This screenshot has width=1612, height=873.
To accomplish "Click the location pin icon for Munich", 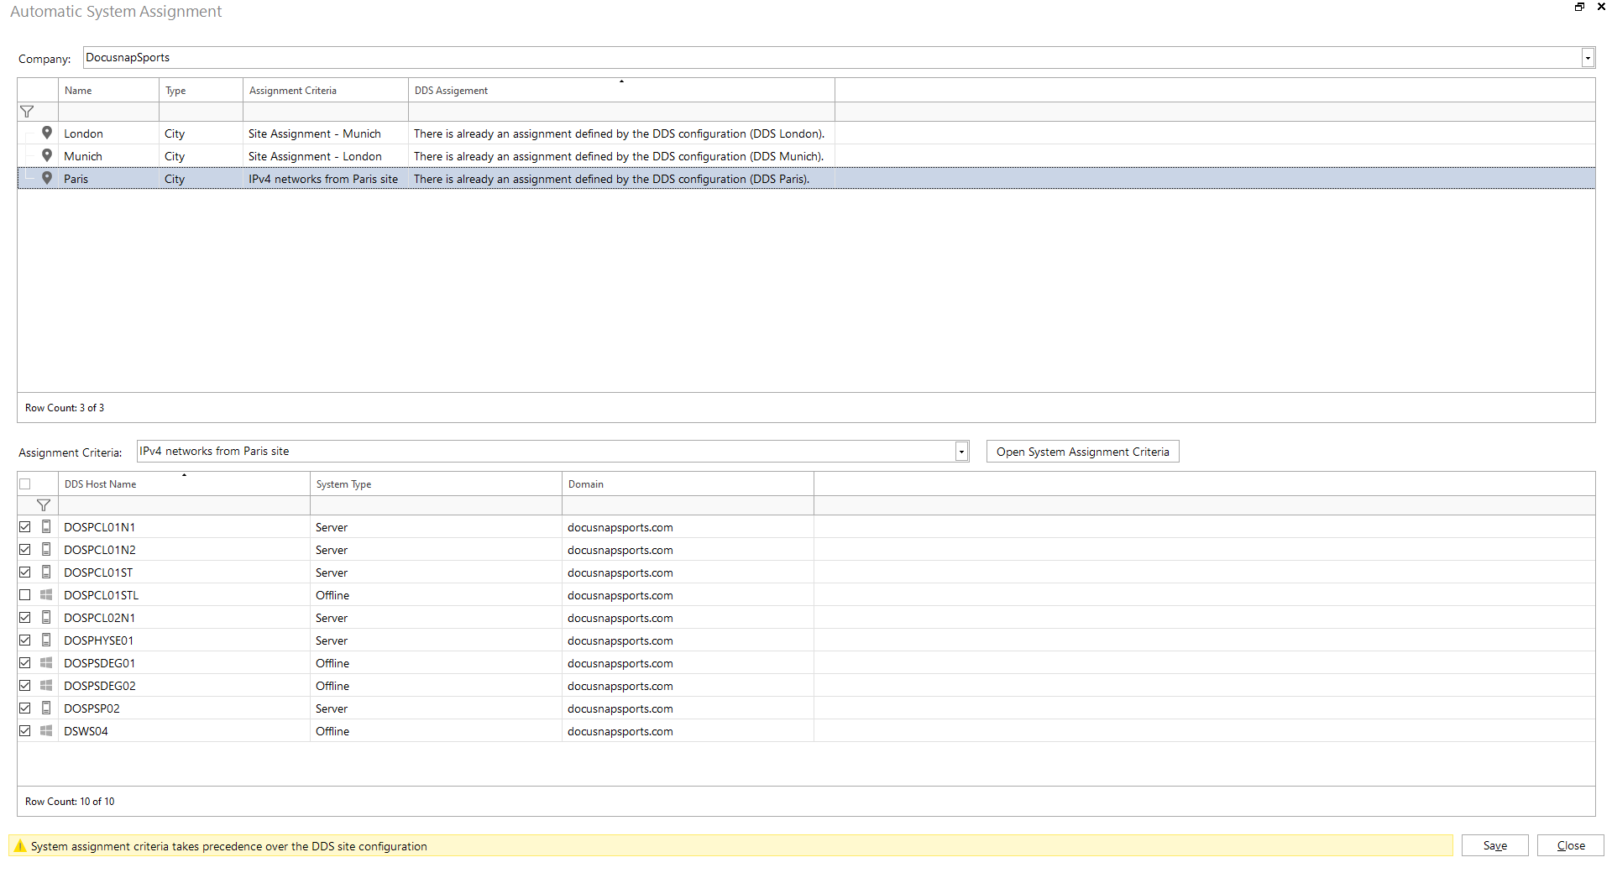I will pyautogui.click(x=47, y=155).
